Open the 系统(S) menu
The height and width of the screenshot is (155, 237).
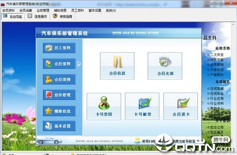111,10
